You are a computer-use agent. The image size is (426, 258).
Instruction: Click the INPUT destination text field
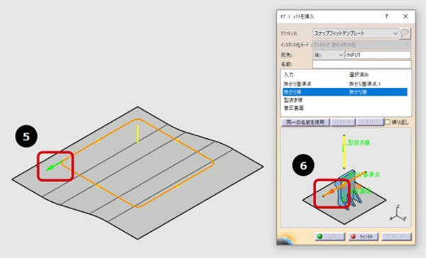coord(378,55)
